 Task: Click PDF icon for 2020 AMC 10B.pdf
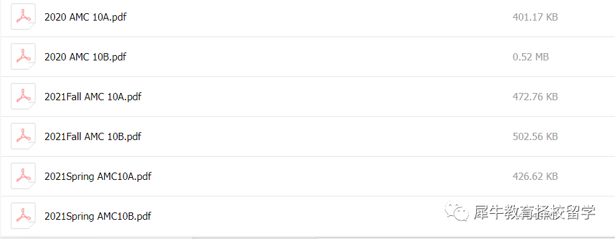[23, 57]
